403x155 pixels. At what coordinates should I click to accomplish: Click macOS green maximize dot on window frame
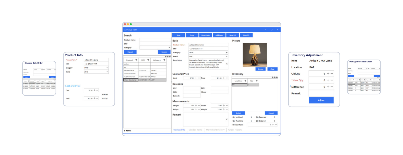click(131, 24)
